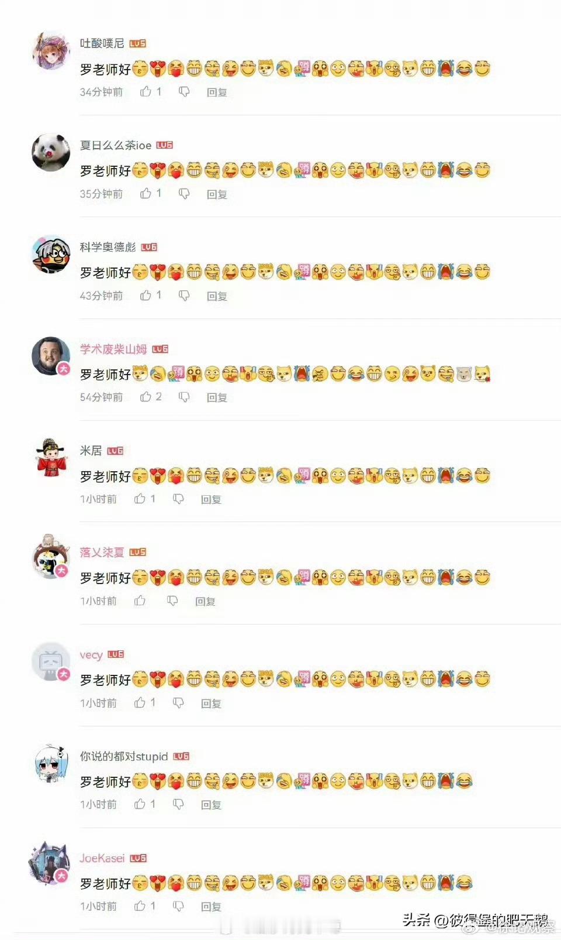Screen dimensions: 561x940
Task: Open the profile of username vecy
Action: 91,654
